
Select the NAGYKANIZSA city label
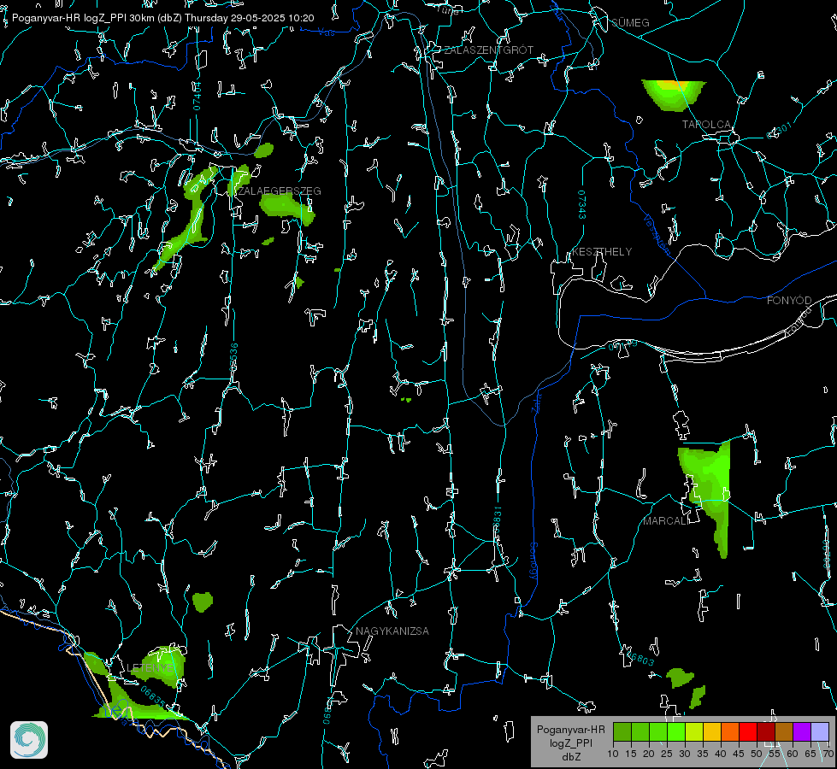pyautogui.click(x=392, y=631)
